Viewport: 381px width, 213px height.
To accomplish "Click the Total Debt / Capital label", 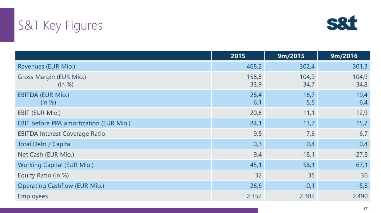I will point(44,144).
